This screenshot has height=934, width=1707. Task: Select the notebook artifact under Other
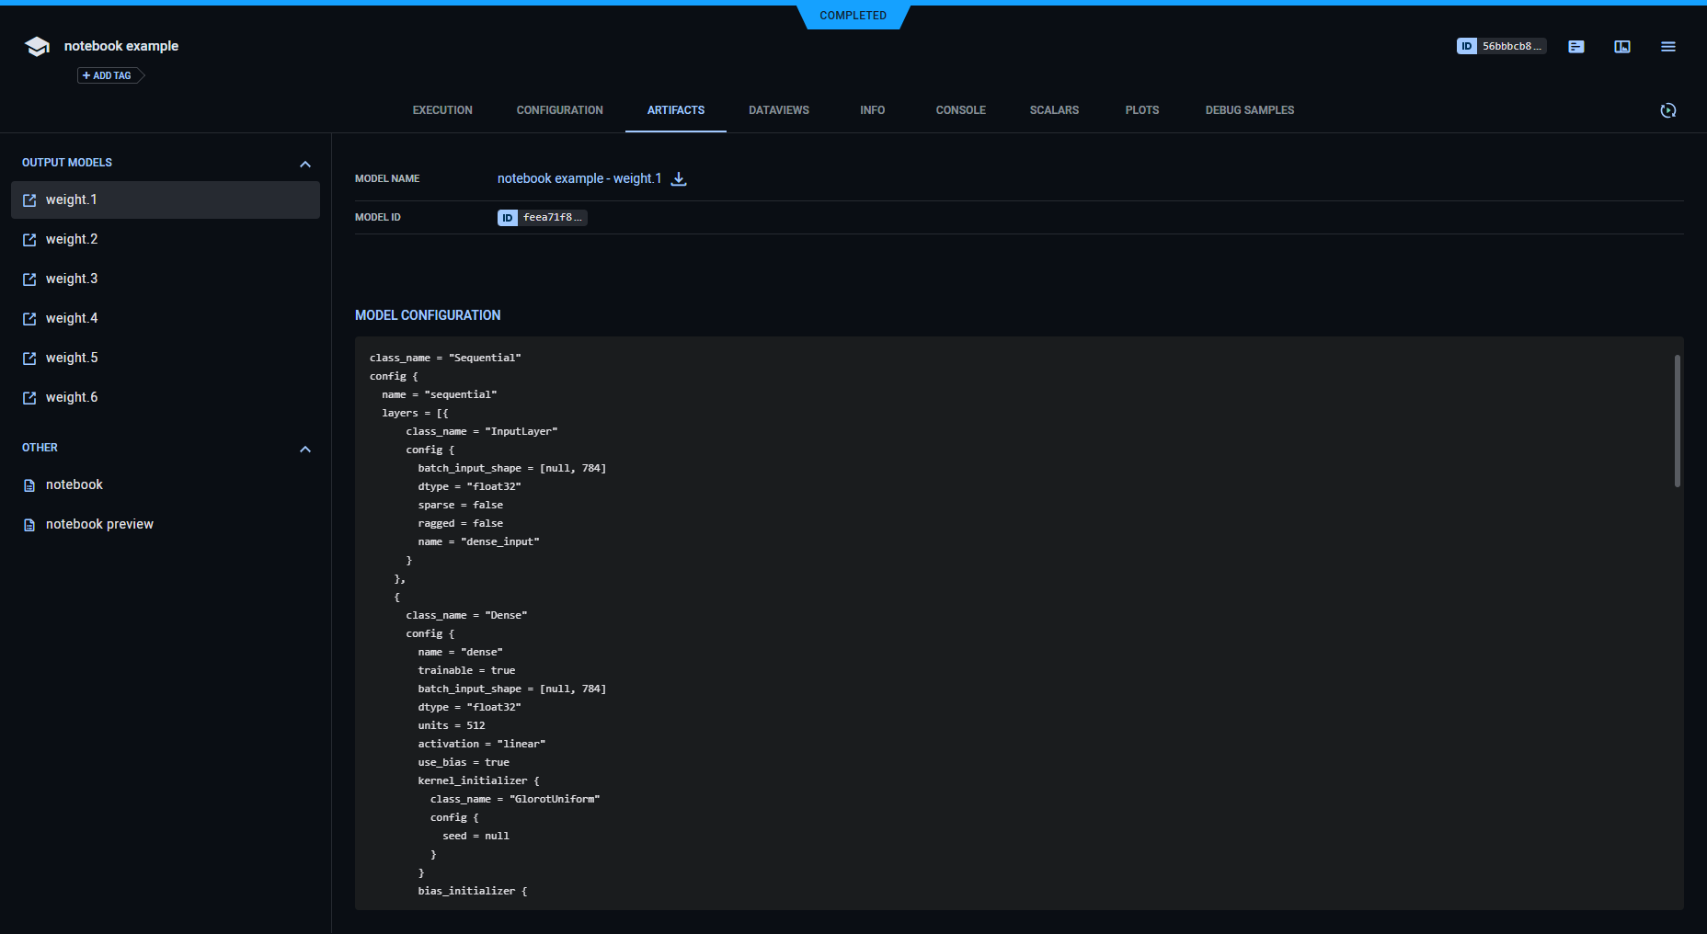(x=74, y=485)
